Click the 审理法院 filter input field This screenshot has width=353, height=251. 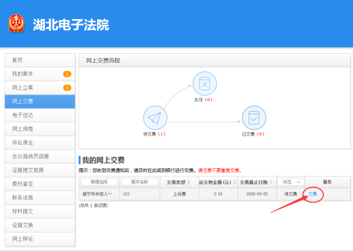(99, 182)
